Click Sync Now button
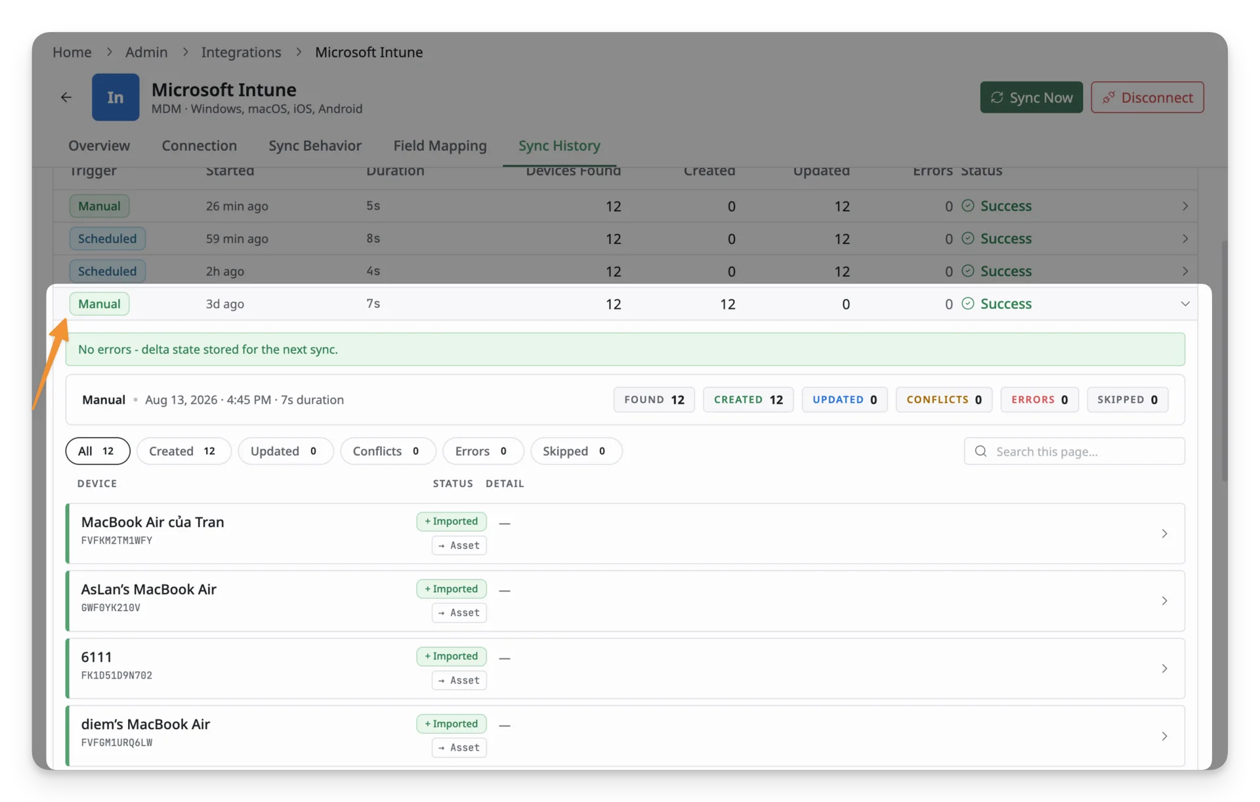Screen dimensions: 1260x802 click(1031, 97)
